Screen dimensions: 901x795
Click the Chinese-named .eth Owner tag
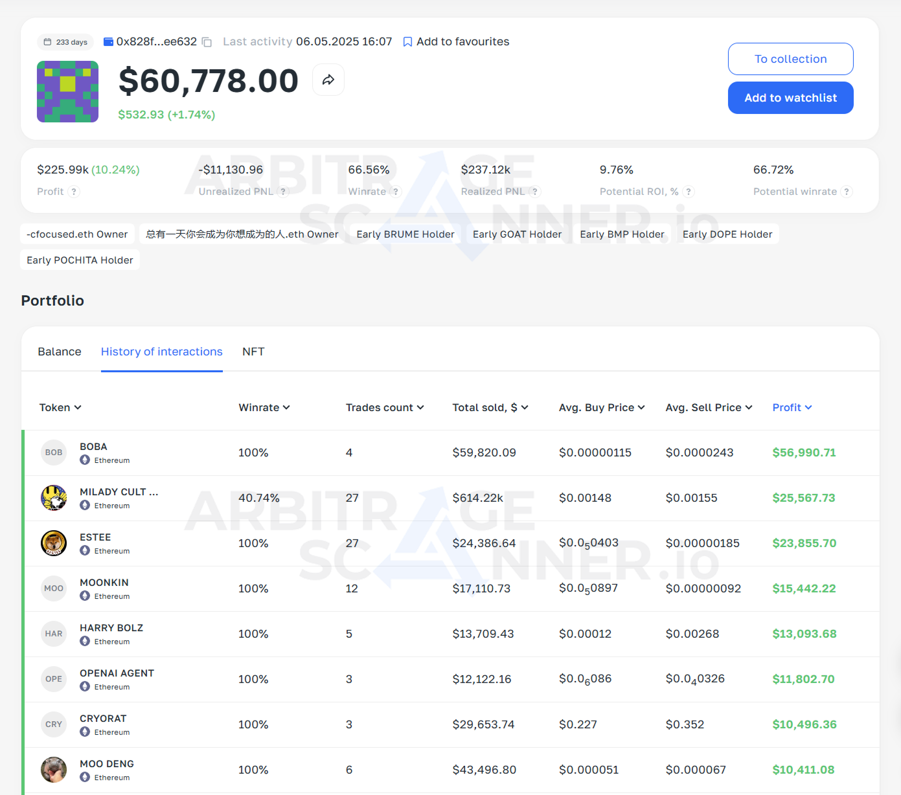point(242,234)
